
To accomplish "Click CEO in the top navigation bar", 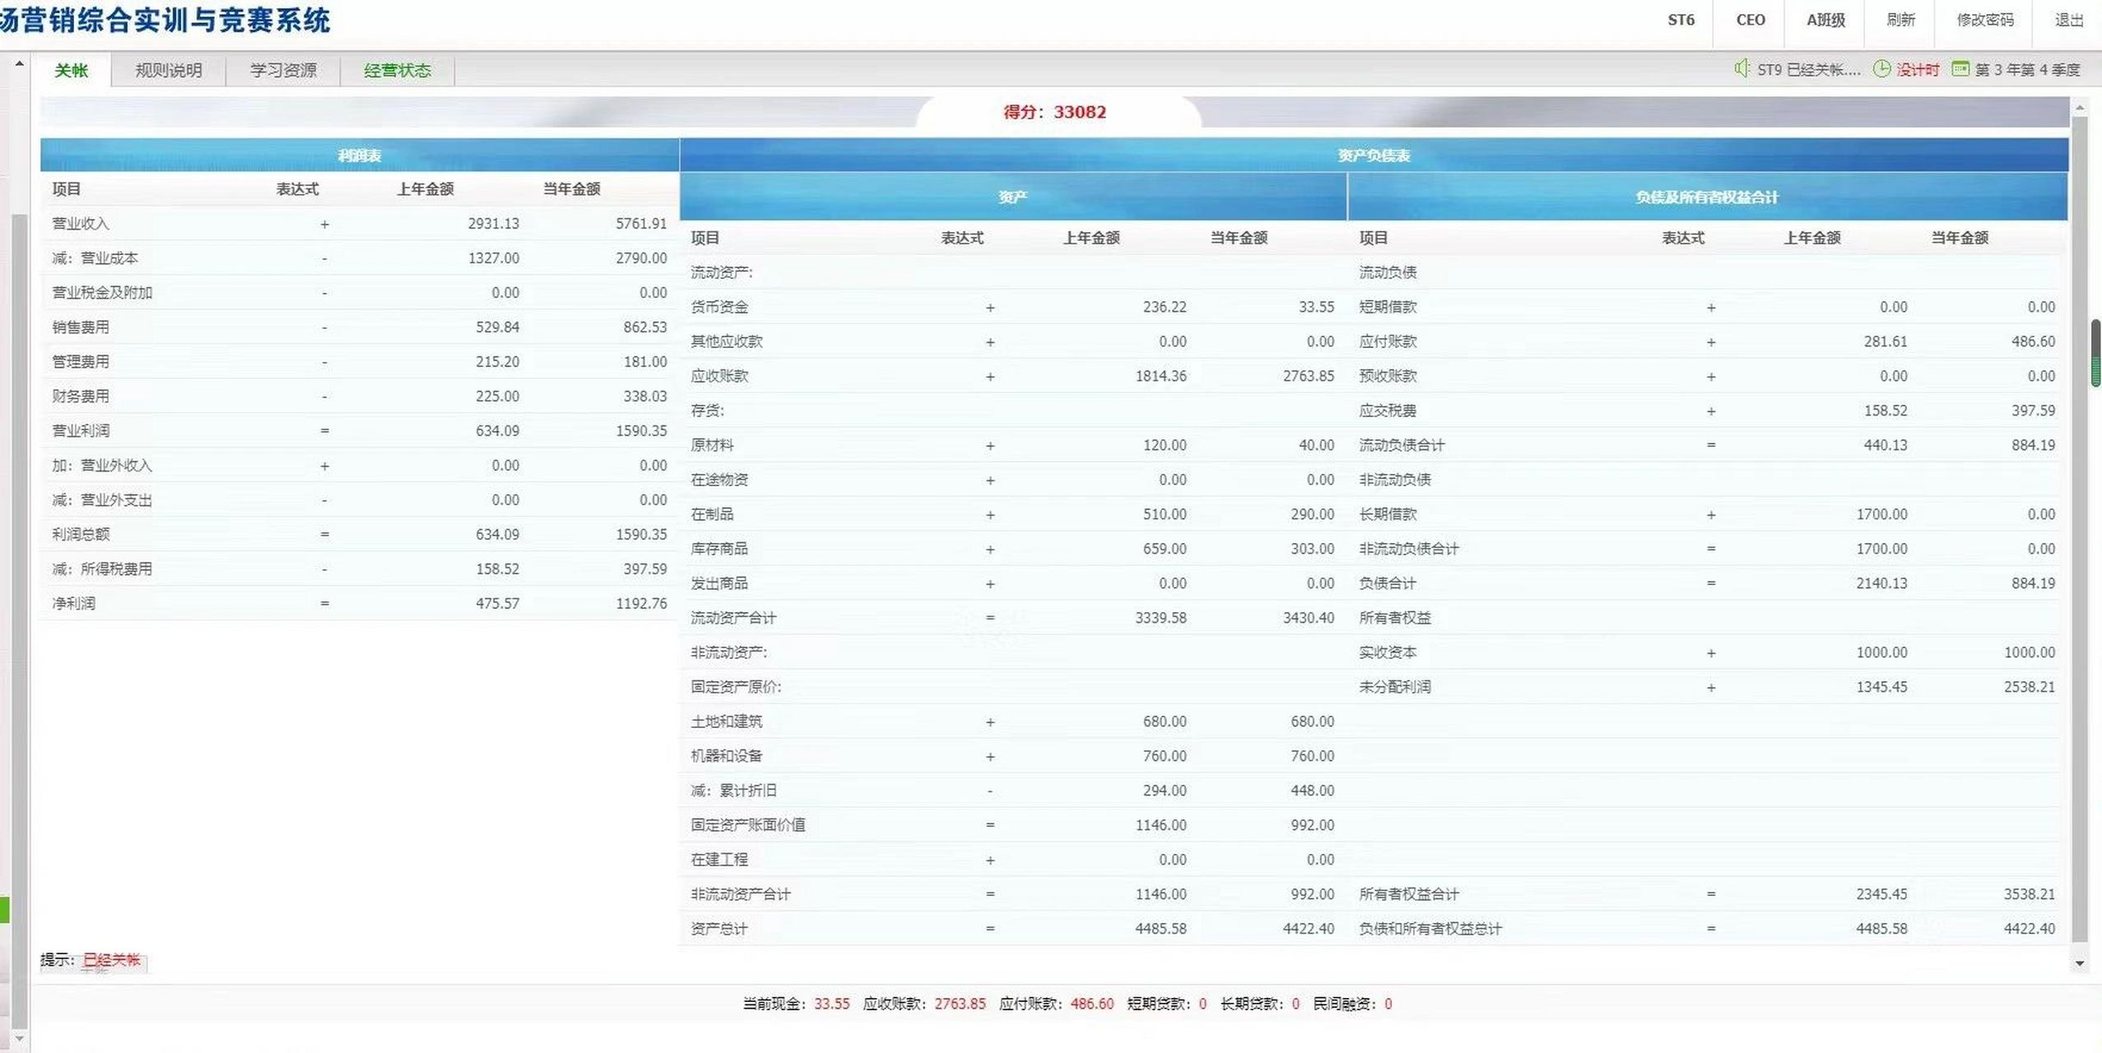I will click(x=1750, y=21).
